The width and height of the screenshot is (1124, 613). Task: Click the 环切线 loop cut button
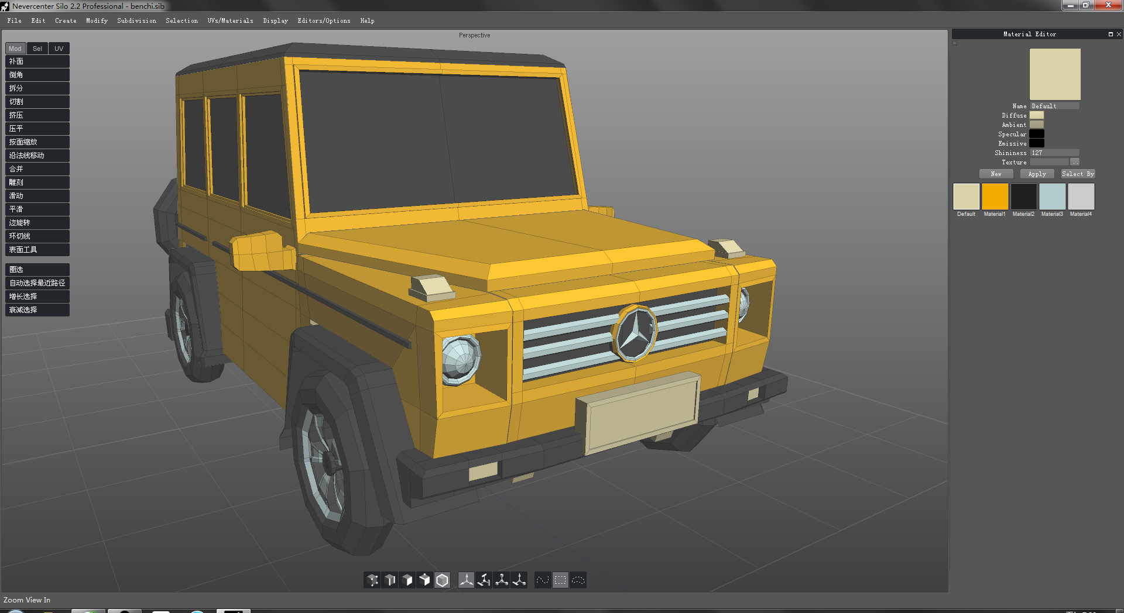(x=37, y=236)
